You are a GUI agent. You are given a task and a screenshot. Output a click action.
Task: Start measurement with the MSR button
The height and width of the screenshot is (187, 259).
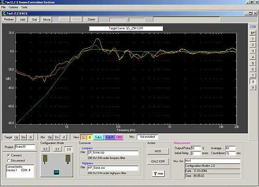(158, 151)
